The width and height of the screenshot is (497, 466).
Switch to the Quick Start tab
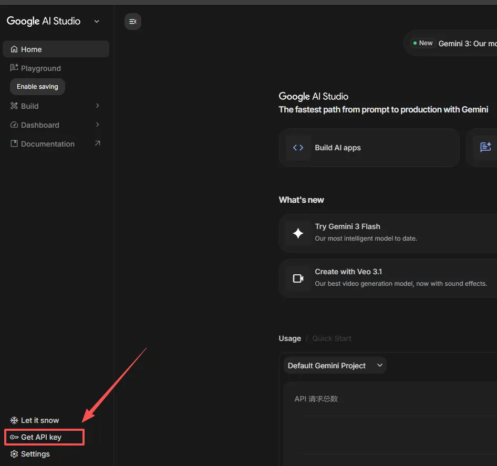[332, 338]
